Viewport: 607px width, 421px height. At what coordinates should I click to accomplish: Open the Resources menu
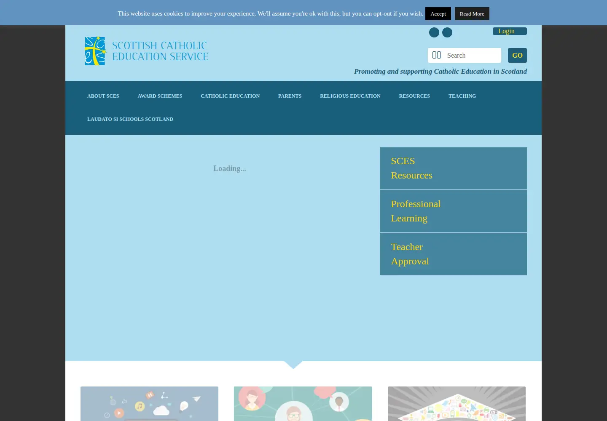pyautogui.click(x=414, y=96)
